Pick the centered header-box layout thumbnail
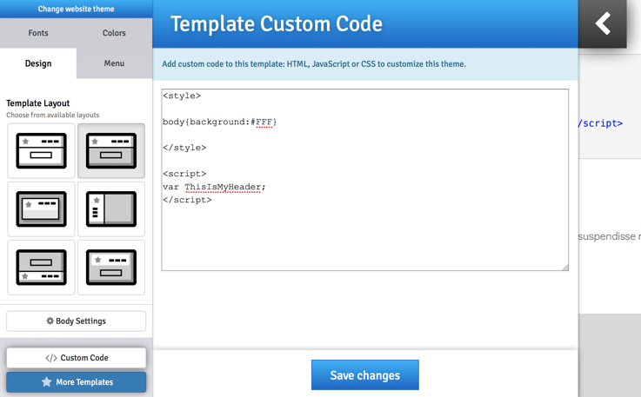Image resolution: width=641 pixels, height=397 pixels. (111, 268)
